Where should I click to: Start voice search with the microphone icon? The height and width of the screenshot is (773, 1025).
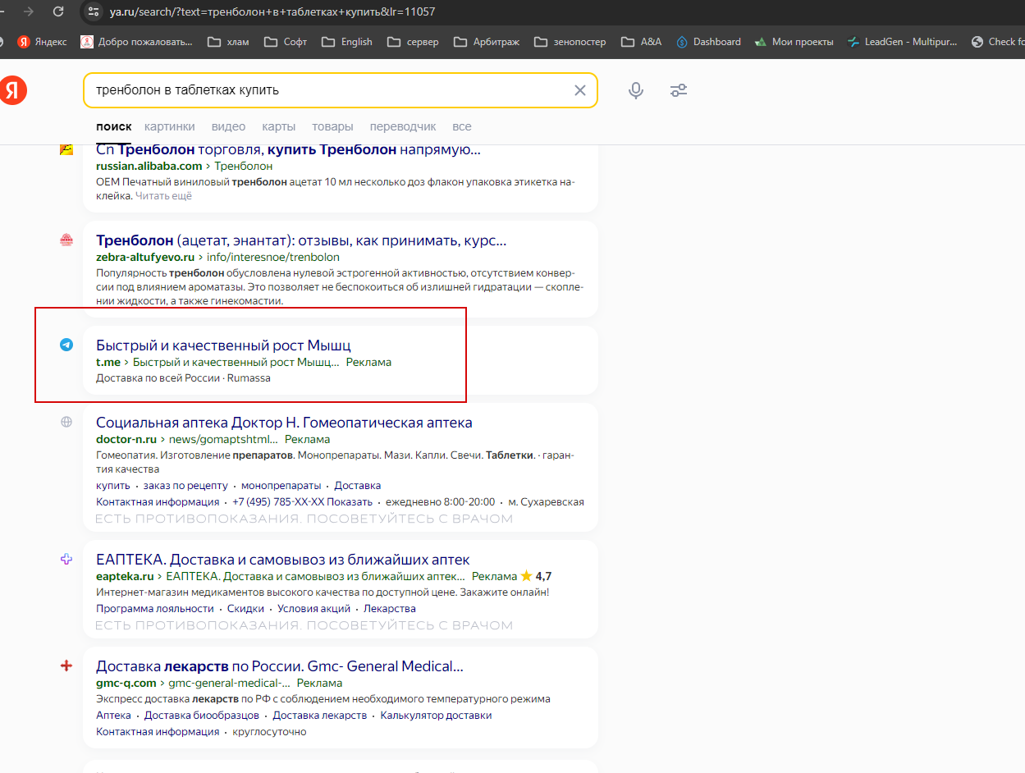tap(635, 90)
